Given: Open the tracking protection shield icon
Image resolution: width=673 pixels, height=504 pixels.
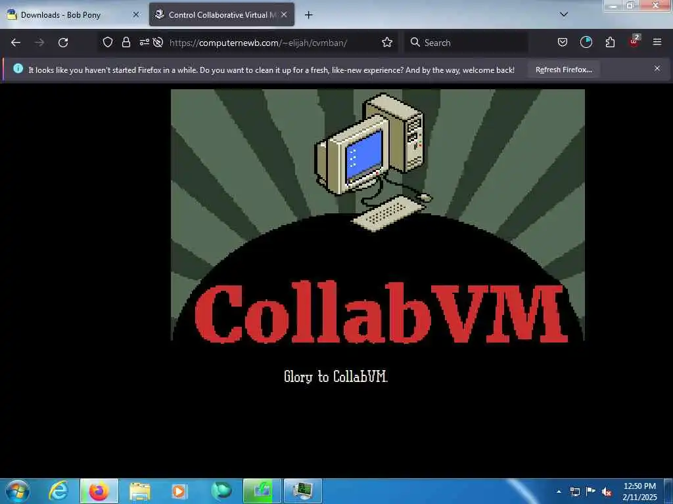Looking at the screenshot, I should pyautogui.click(x=108, y=42).
